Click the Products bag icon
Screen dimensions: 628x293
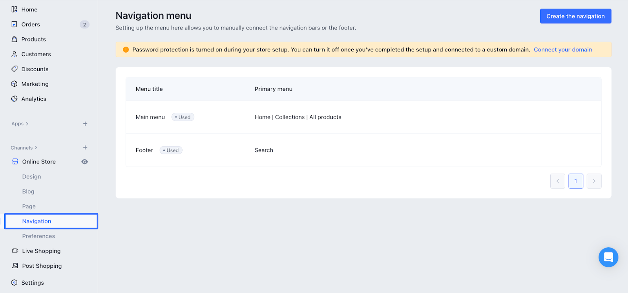click(15, 39)
